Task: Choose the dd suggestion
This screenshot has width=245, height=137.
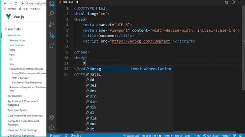Action: coord(129,80)
